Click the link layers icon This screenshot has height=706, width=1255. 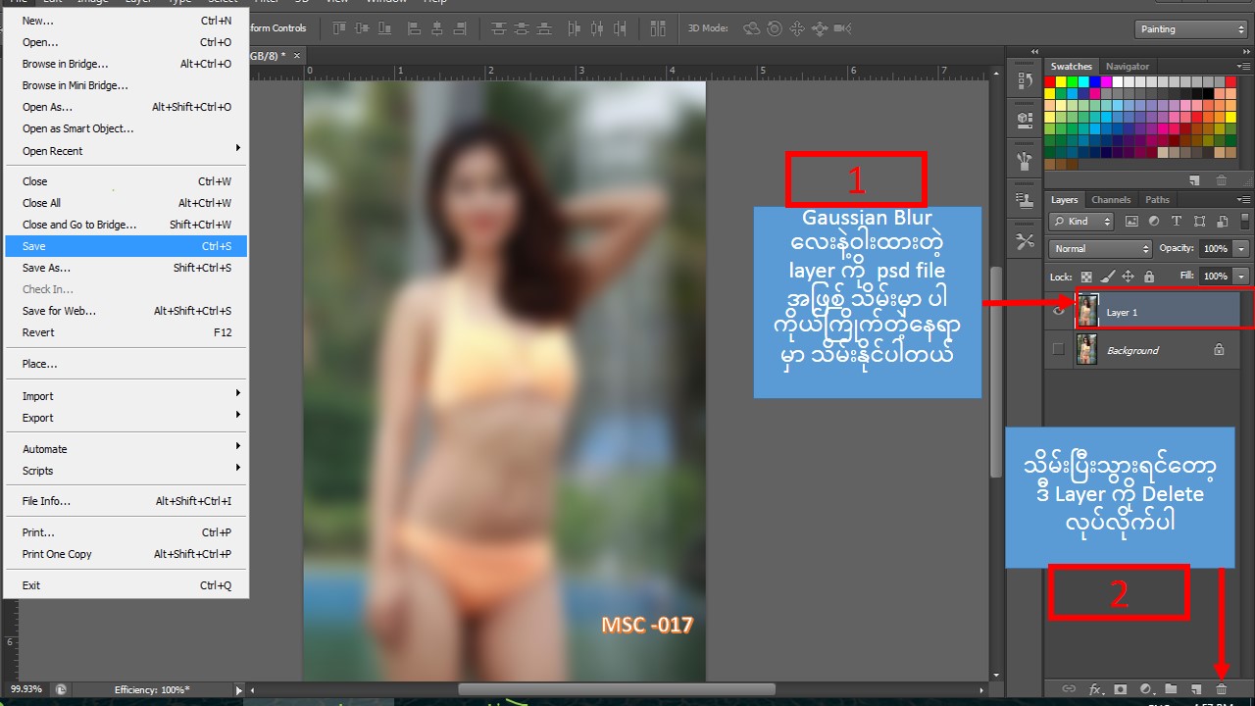coord(1070,689)
